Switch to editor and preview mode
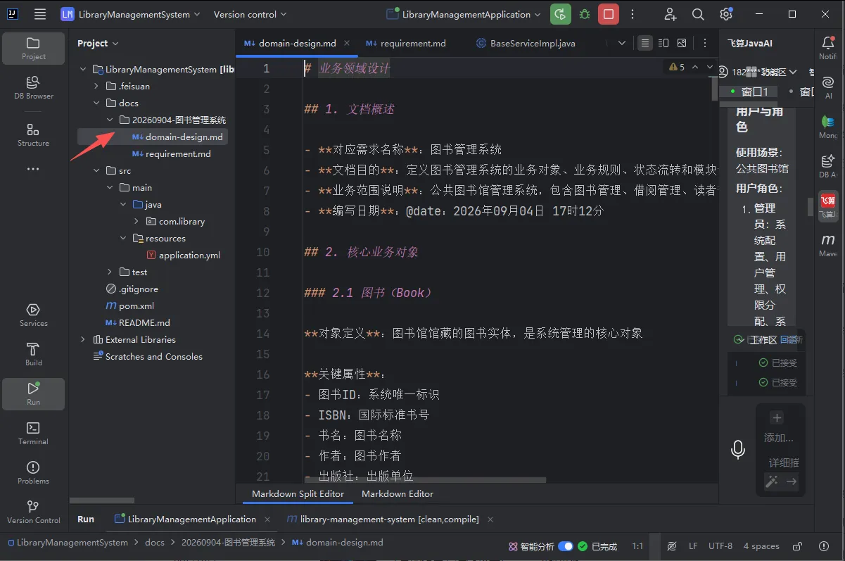This screenshot has height=561, width=845. [x=663, y=43]
